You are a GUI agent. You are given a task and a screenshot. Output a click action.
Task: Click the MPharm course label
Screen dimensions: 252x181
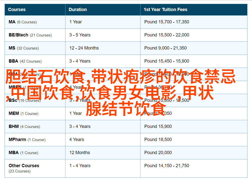pyautogui.click(x=17, y=140)
